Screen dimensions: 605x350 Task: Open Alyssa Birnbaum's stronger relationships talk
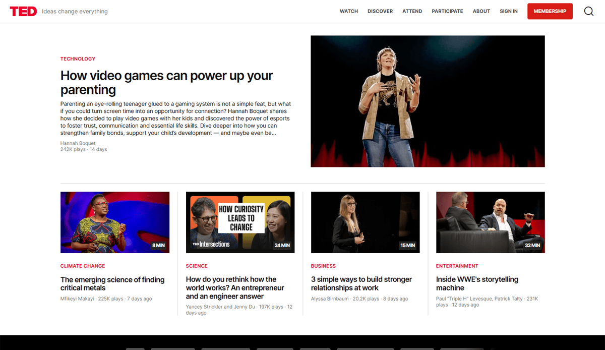pyautogui.click(x=361, y=283)
